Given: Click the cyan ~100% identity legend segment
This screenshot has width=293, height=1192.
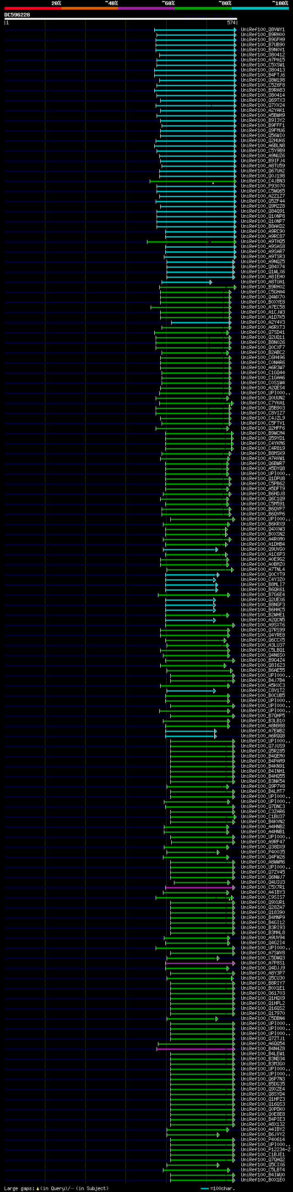Looking at the screenshot, I should [260, 8].
